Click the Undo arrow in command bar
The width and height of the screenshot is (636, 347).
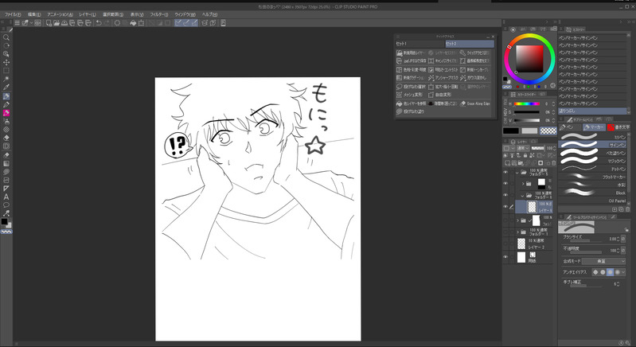[x=98, y=23]
